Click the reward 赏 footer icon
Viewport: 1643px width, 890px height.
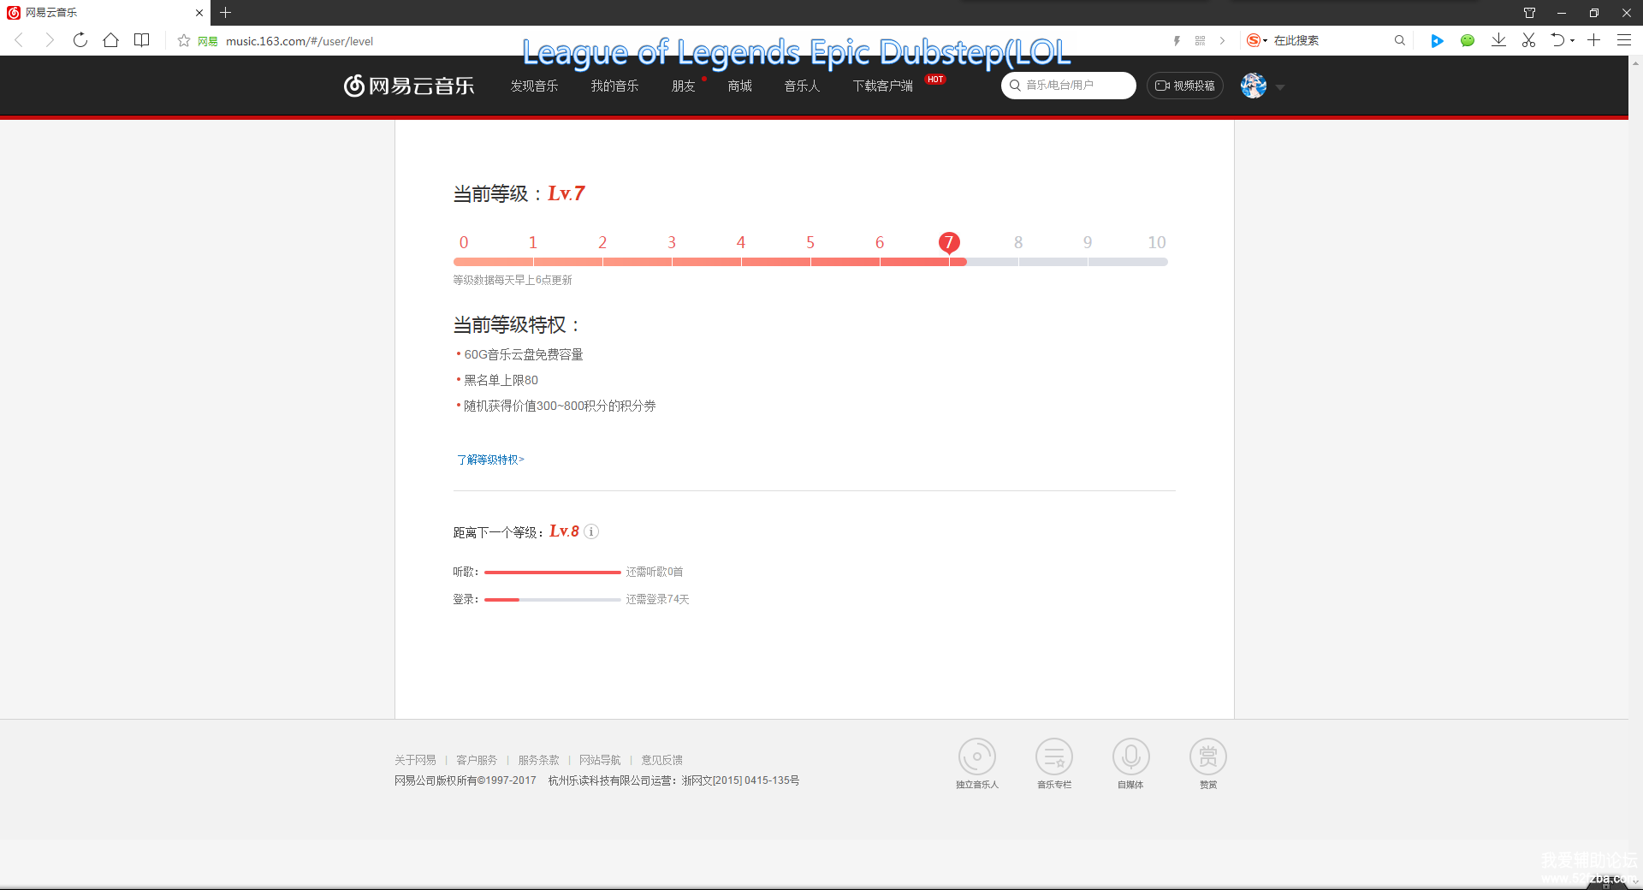point(1207,756)
